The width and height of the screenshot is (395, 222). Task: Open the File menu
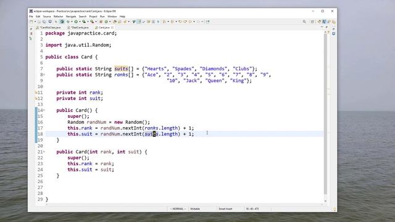point(31,17)
